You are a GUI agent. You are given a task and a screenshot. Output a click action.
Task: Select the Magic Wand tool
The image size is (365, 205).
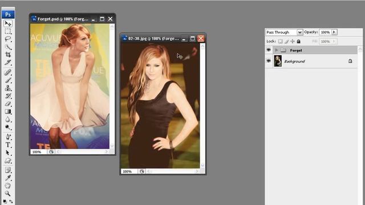pyautogui.click(x=8, y=47)
